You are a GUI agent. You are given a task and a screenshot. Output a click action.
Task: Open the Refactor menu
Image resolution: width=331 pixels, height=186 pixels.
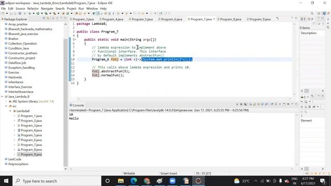tap(33, 9)
